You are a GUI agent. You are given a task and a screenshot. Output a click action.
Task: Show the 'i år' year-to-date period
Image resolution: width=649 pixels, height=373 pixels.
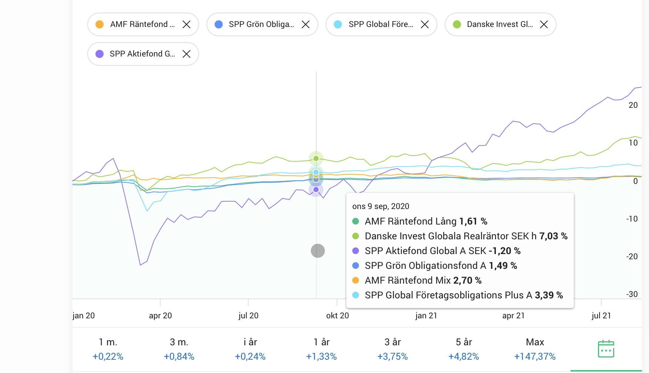click(x=250, y=349)
